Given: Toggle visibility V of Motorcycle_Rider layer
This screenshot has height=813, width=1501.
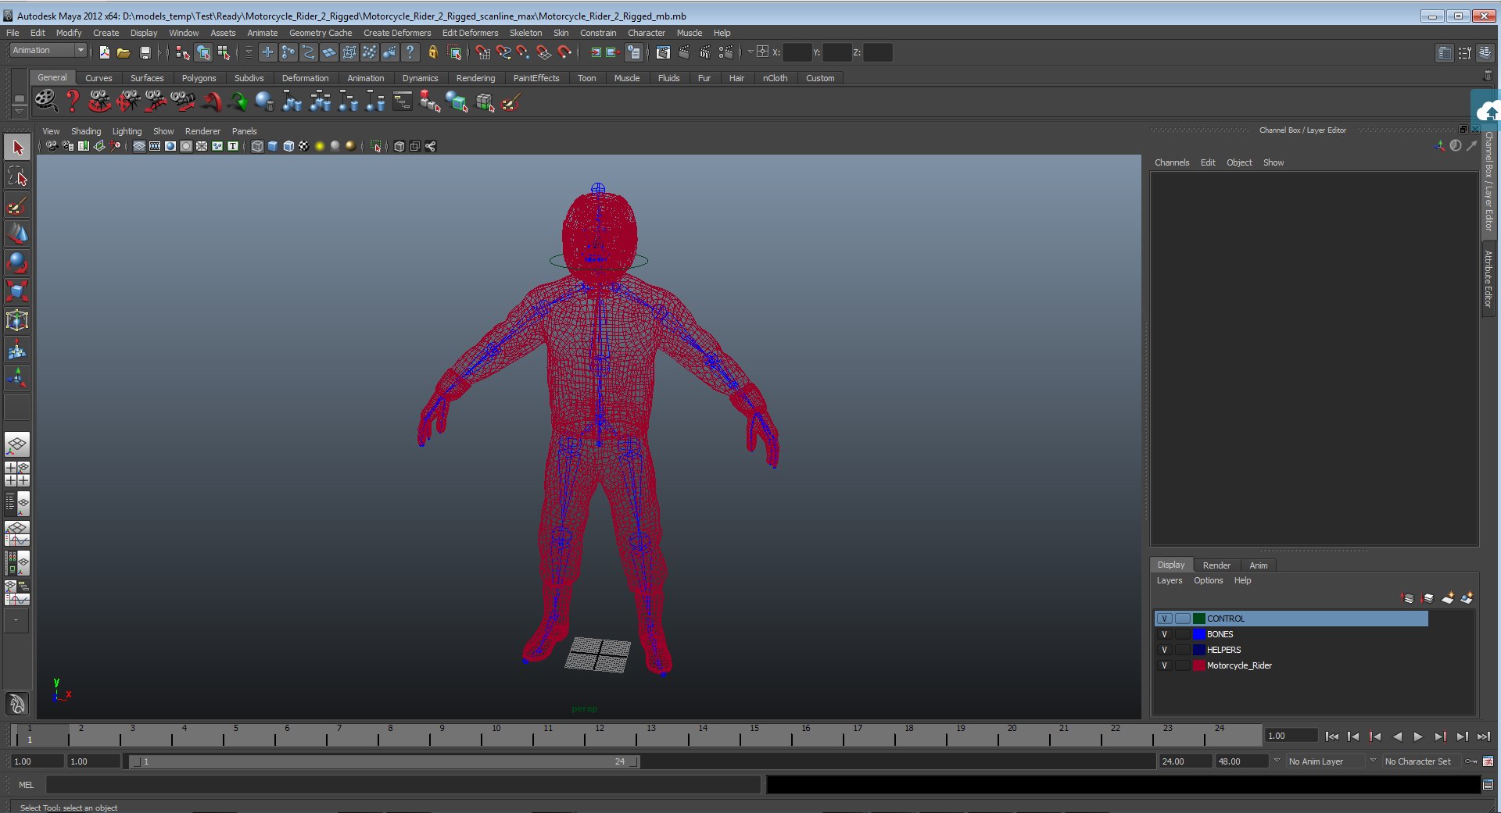Looking at the screenshot, I should coord(1164,665).
